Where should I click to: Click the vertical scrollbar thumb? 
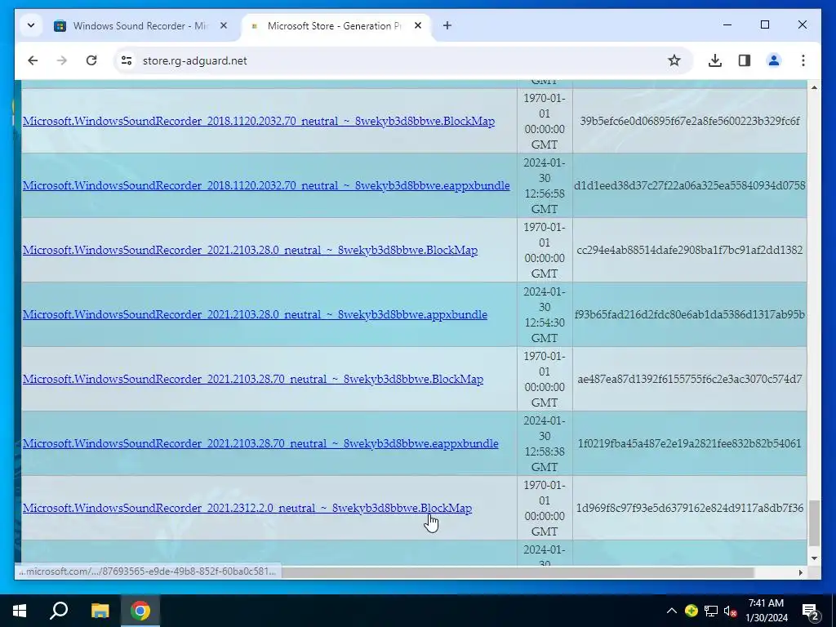coord(814,523)
